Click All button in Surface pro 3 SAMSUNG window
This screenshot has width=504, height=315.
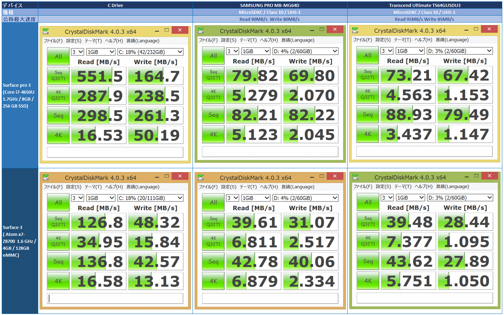213,56
